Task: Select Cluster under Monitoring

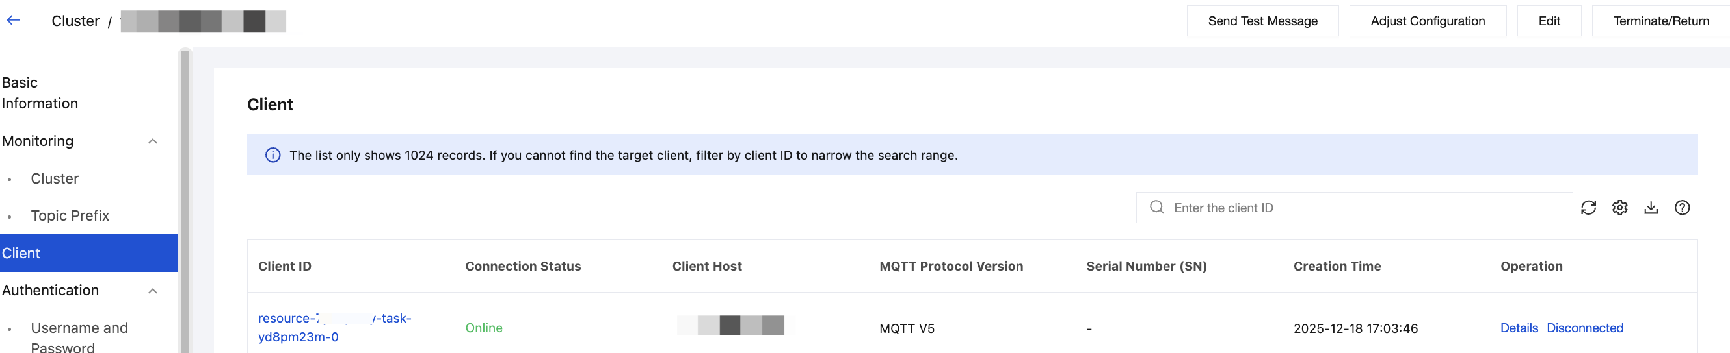Action: click(55, 179)
